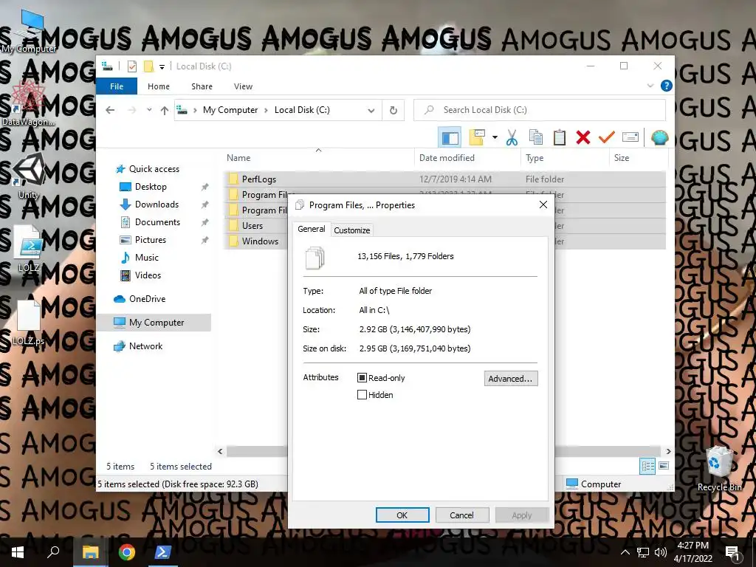Sort by the Size column header
The image size is (756, 567).
[639, 158]
